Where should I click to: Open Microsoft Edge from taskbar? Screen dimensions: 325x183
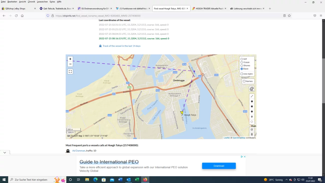(x=95, y=179)
